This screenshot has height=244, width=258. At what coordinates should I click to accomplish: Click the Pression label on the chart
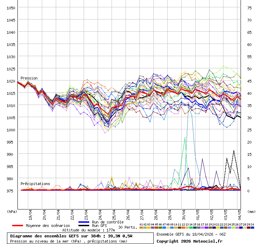[x=29, y=78]
